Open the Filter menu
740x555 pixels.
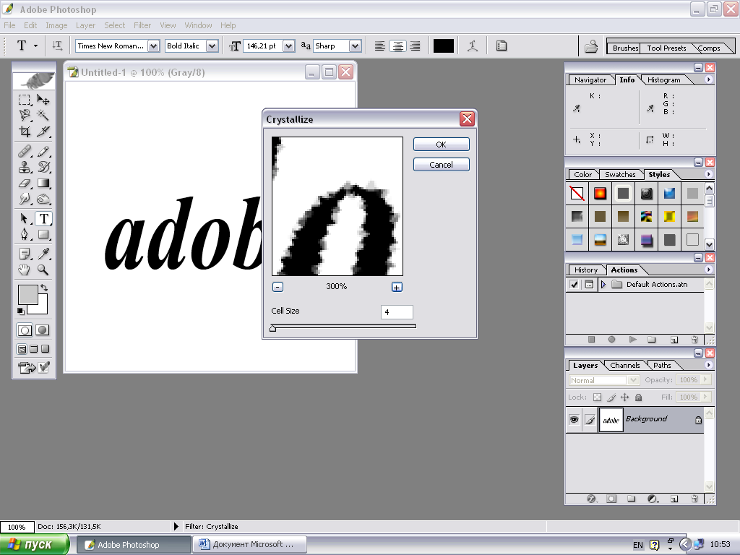[x=142, y=25]
